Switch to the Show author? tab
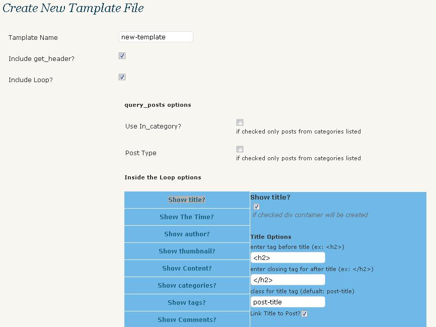The image size is (436, 327). 187,234
